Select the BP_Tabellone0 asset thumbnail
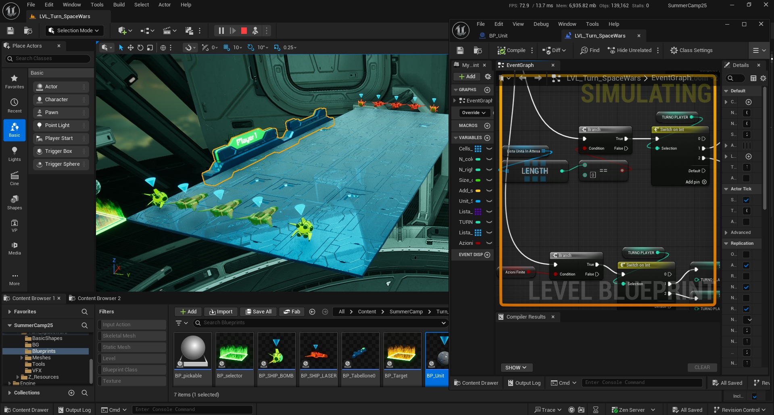 [360, 351]
